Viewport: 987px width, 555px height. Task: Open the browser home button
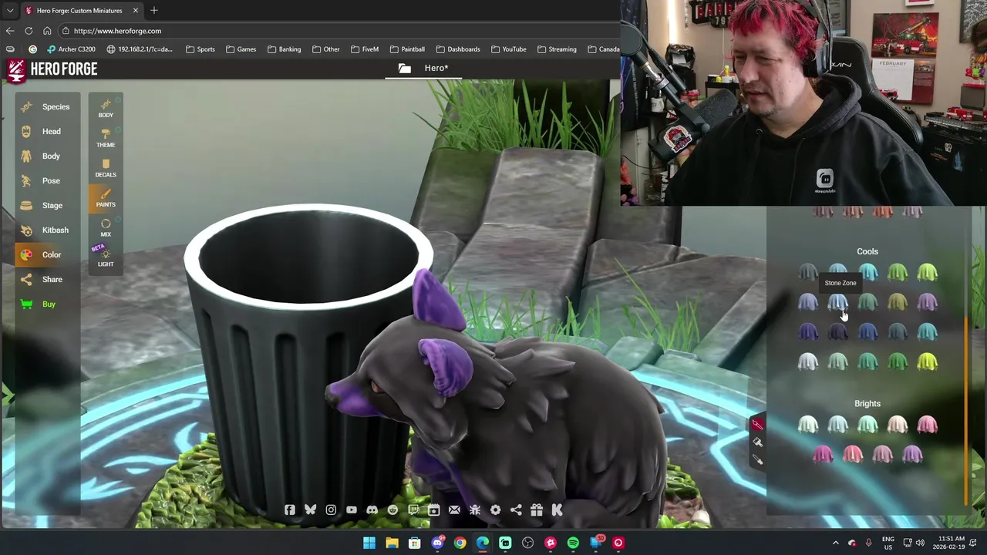pos(47,31)
